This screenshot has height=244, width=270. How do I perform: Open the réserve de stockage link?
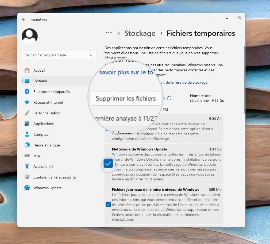click(184, 82)
